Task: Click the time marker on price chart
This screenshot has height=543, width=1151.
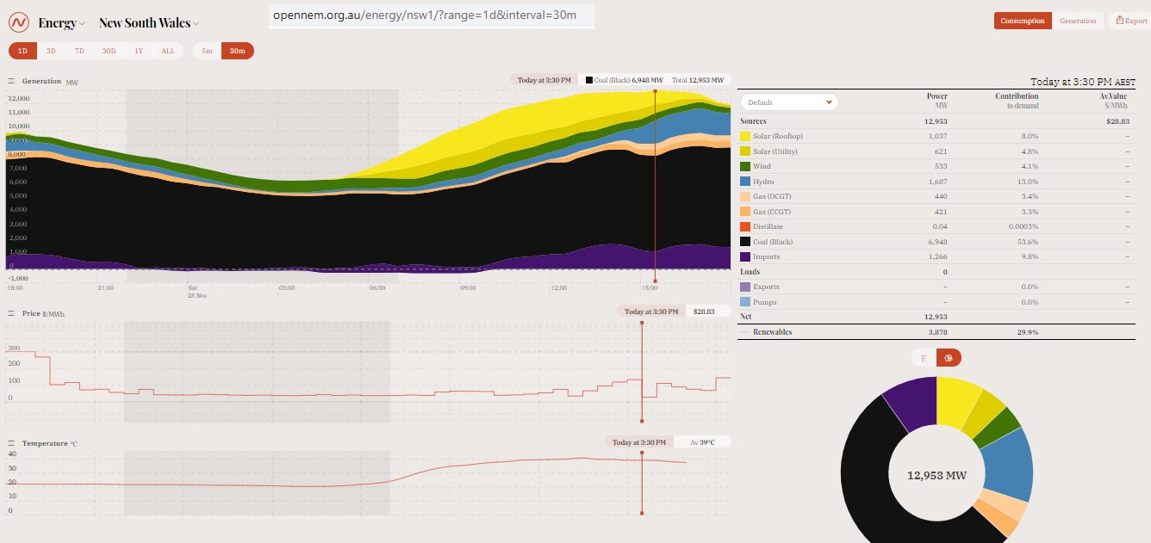Action: (642, 372)
